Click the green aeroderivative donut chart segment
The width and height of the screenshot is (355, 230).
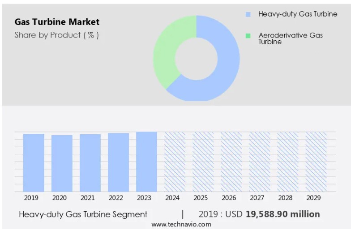pyautogui.click(x=167, y=54)
